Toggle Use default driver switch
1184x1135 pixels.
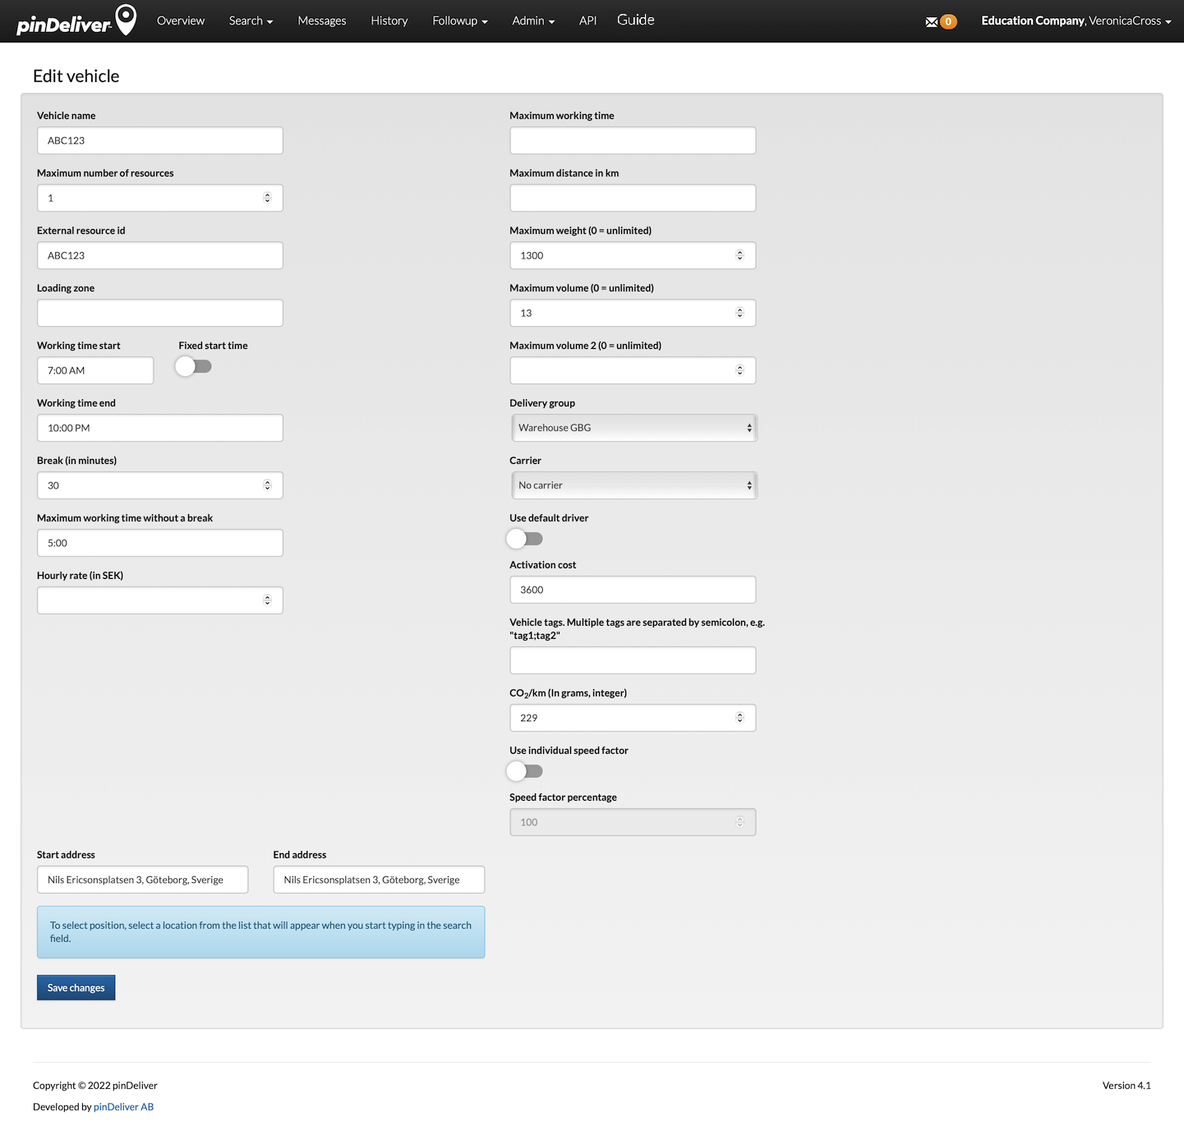point(525,539)
